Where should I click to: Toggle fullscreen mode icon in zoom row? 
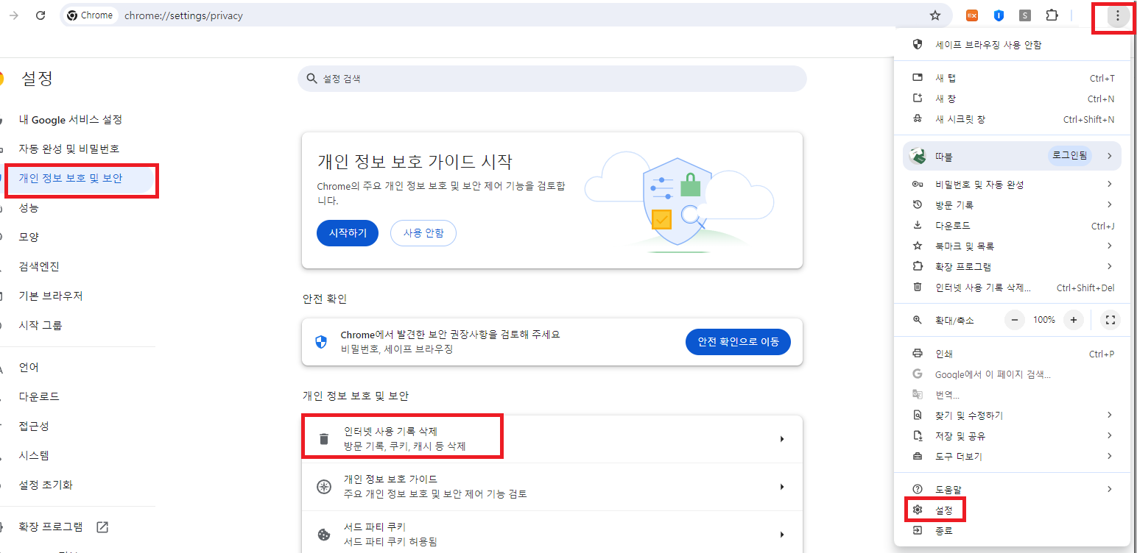[x=1110, y=320]
